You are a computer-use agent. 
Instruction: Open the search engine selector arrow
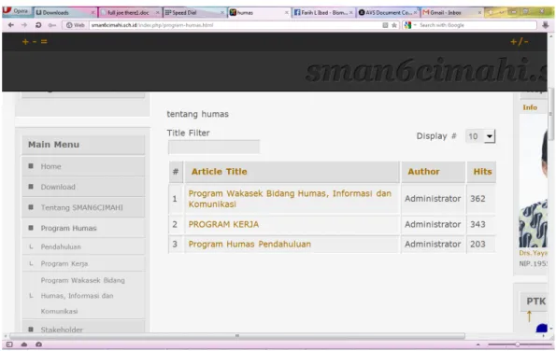click(x=415, y=25)
